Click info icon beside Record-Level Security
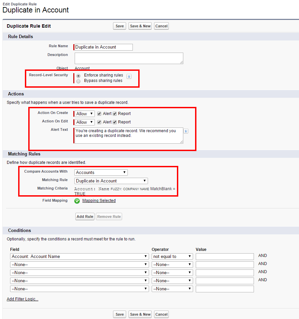 click(x=129, y=76)
